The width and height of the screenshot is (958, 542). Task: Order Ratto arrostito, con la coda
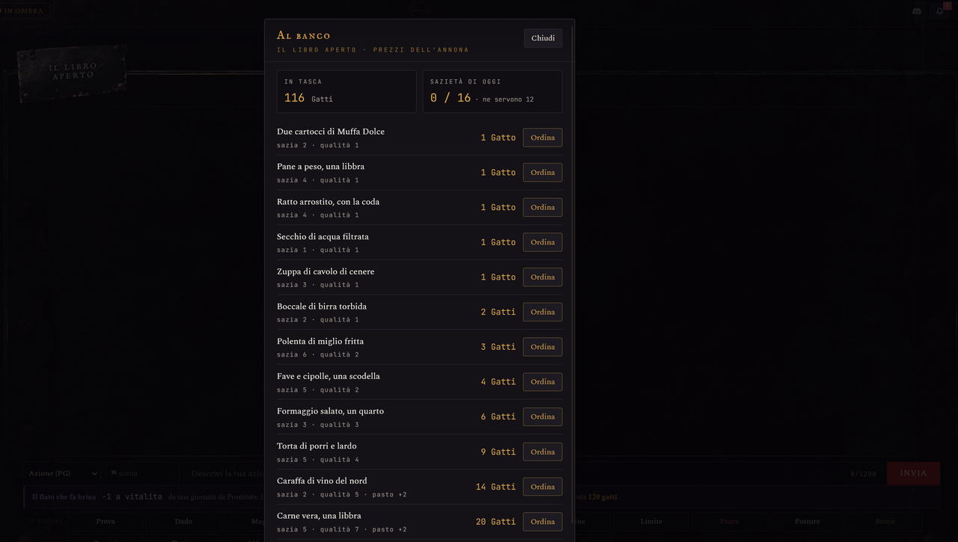coord(543,207)
